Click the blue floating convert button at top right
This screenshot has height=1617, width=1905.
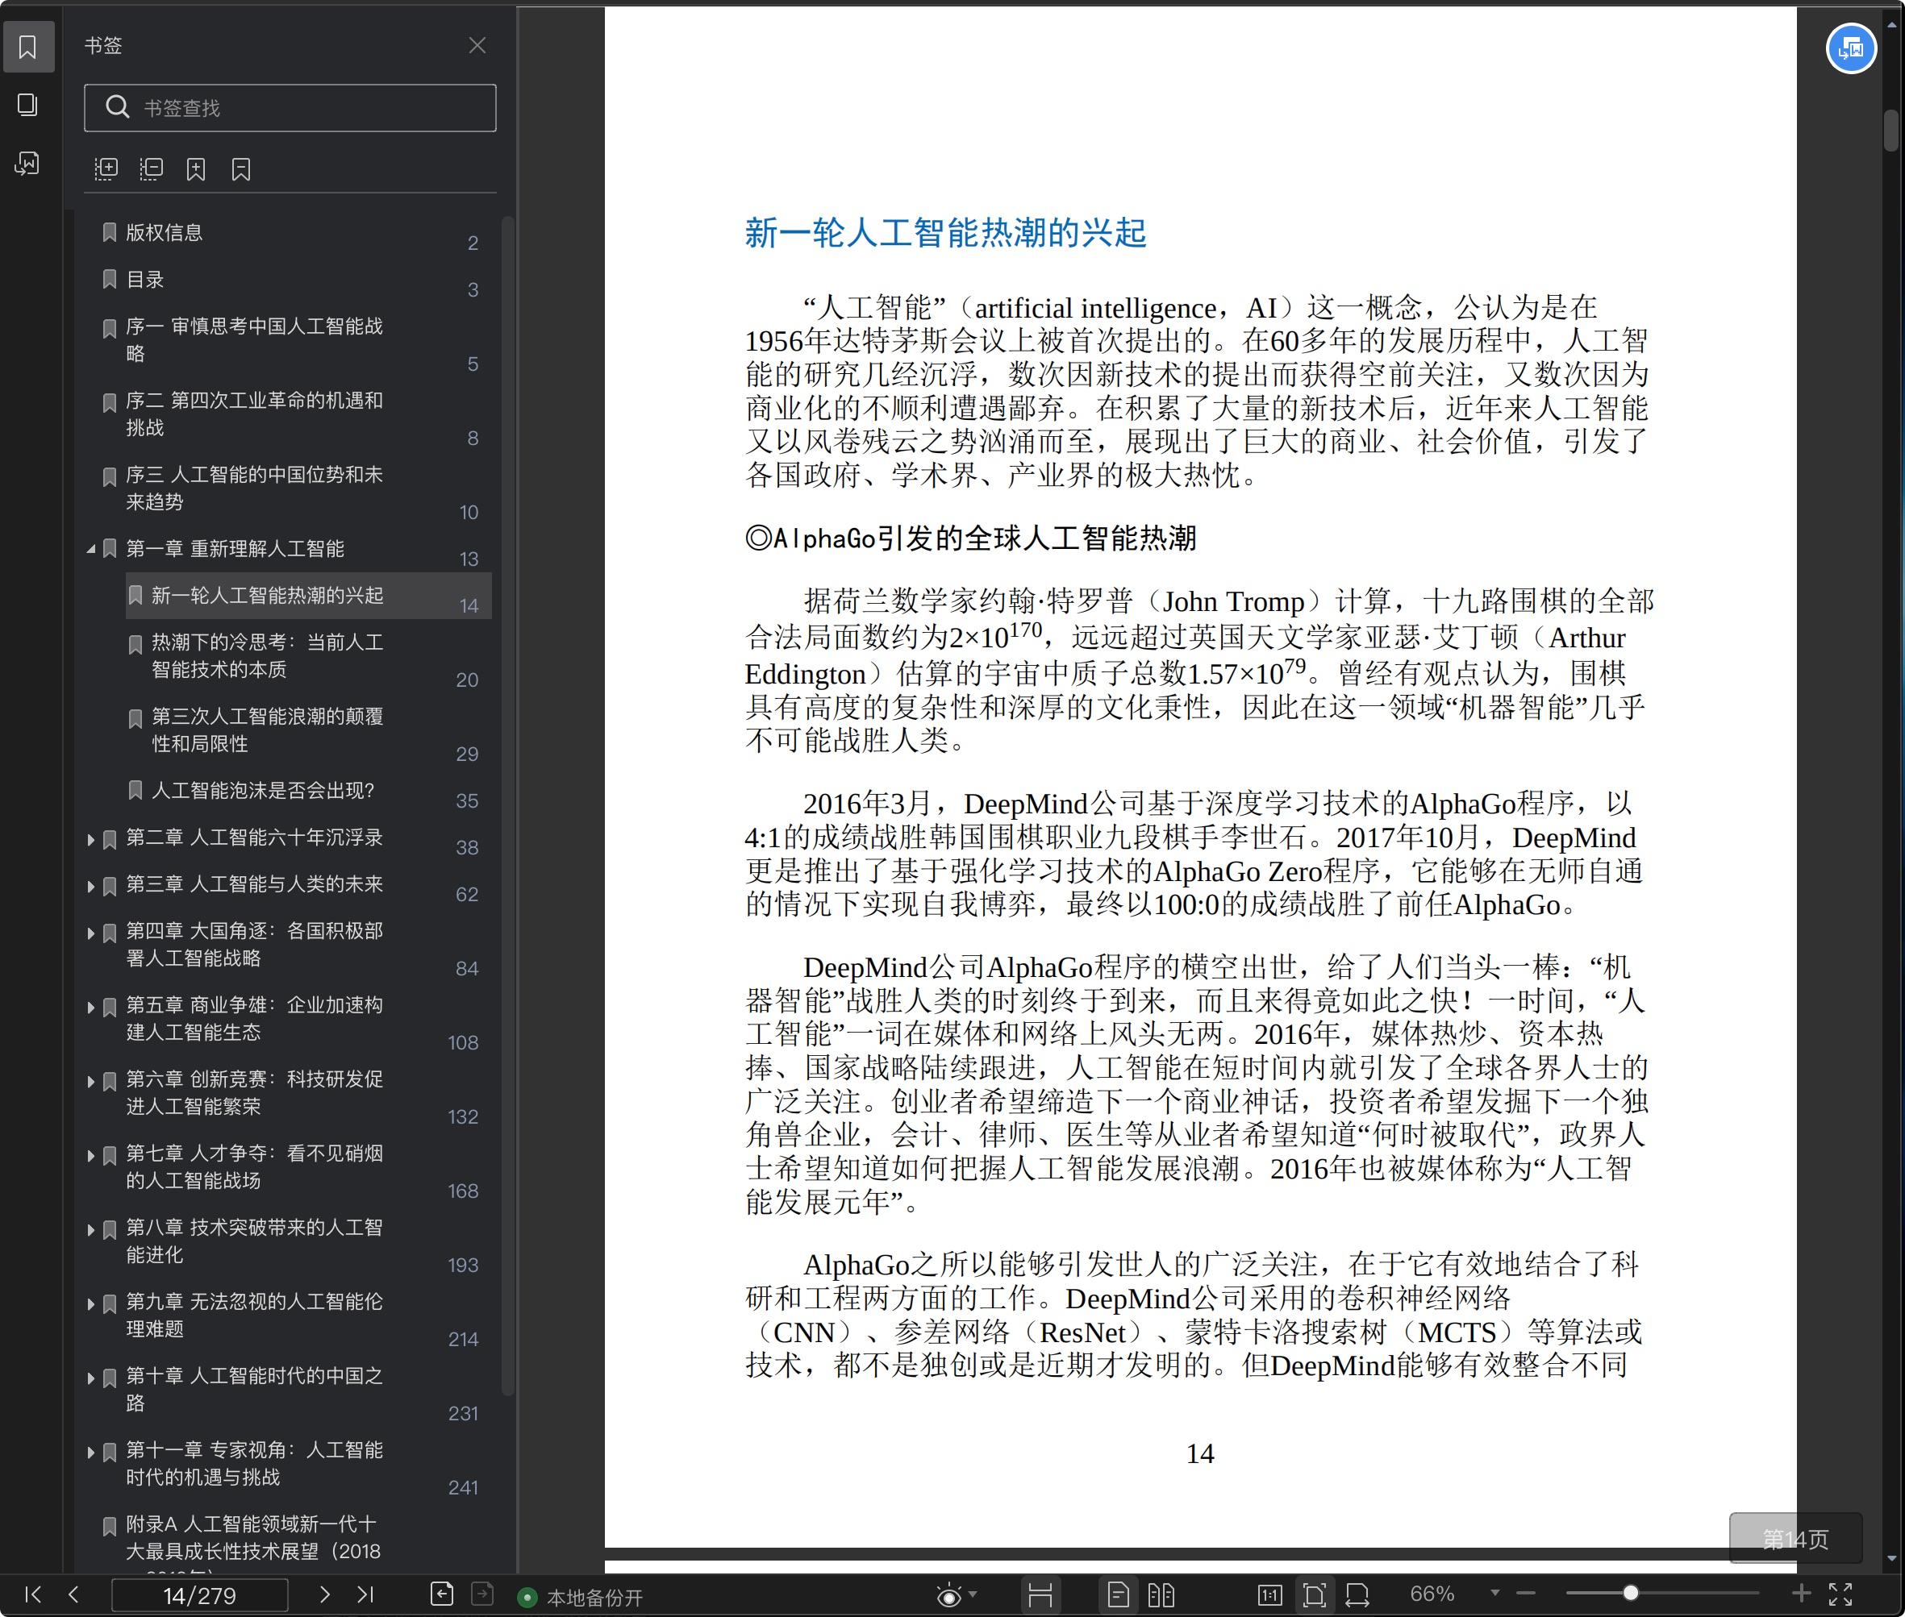pos(1851,48)
